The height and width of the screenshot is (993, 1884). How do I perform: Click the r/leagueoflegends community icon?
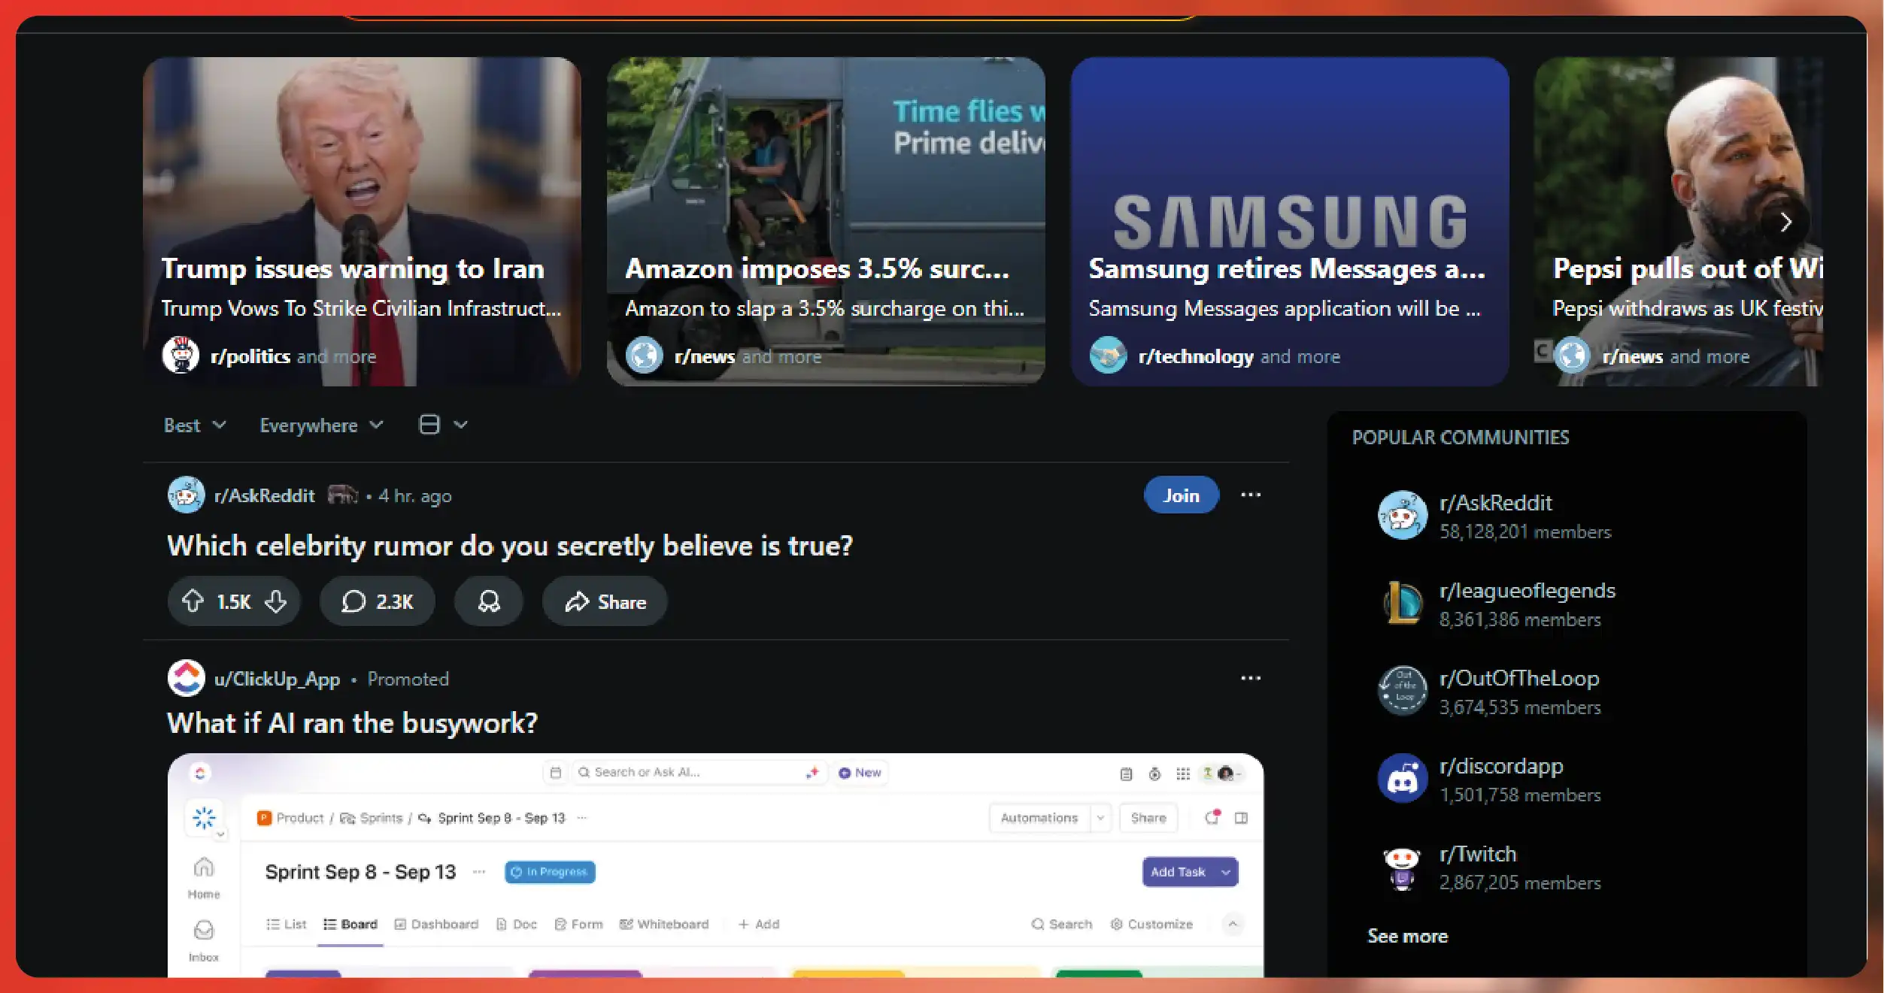1402,603
